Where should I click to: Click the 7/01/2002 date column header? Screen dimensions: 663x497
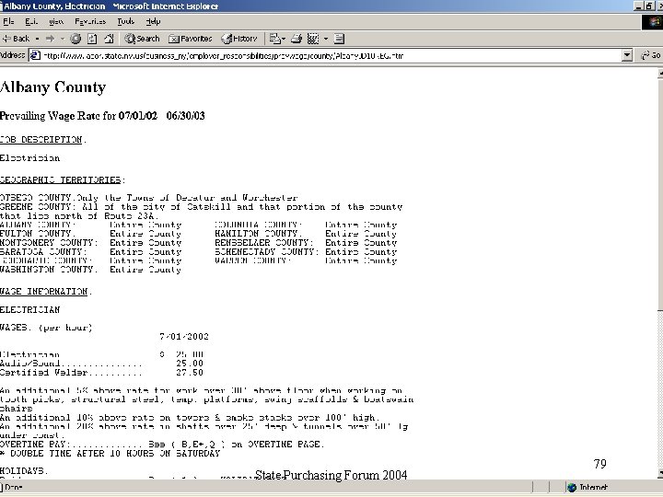pos(184,337)
